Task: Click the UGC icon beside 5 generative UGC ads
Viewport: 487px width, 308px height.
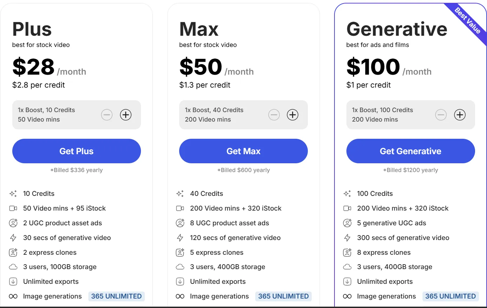Action: [347, 223]
